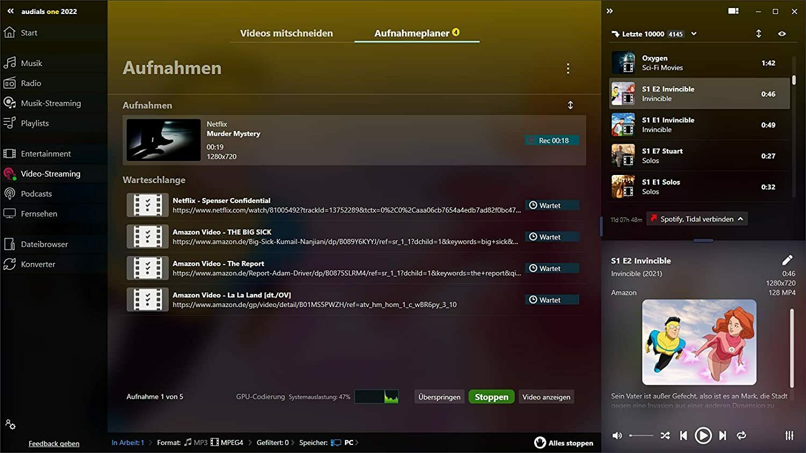The height and width of the screenshot is (453, 806).
Task: Skip to the next track in the player
Action: click(x=723, y=435)
